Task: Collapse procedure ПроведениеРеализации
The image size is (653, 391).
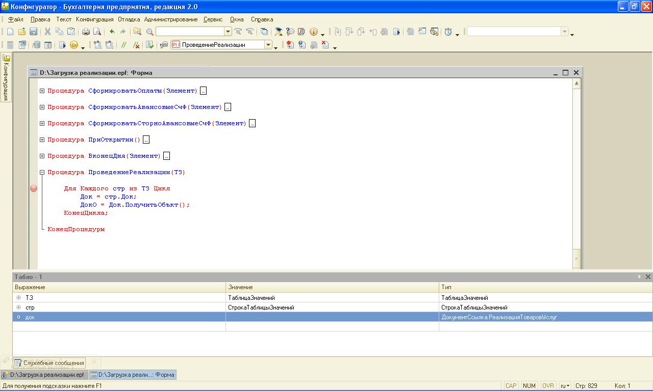Action: 42,172
